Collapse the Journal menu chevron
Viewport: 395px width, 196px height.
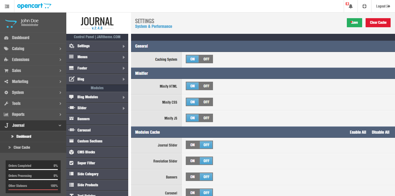point(60,126)
